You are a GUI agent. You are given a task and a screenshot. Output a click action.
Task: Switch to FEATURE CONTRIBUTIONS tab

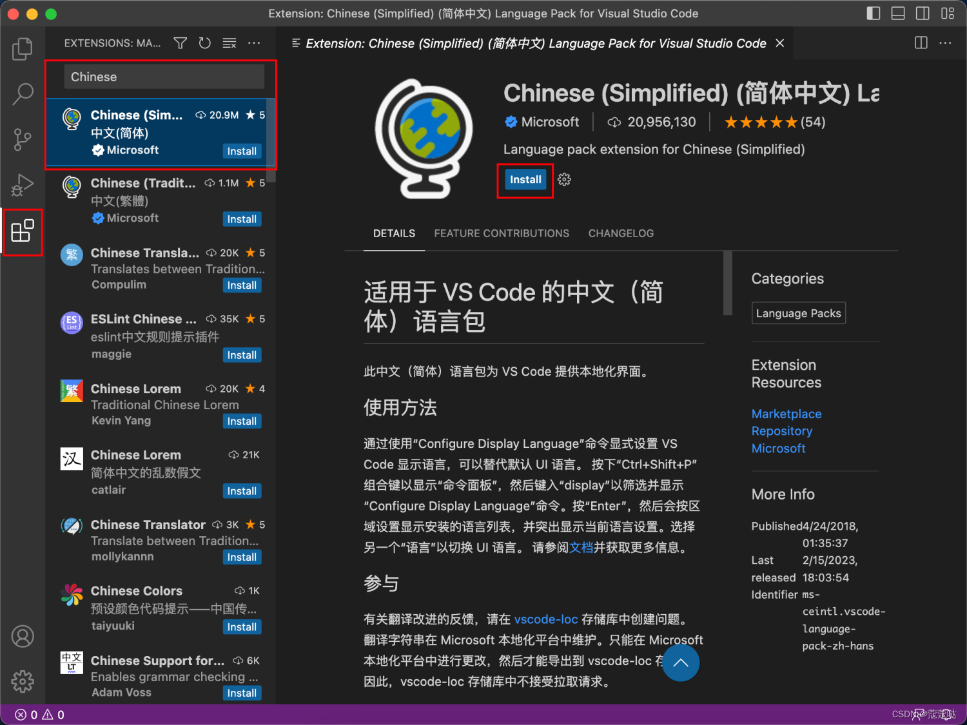(502, 233)
